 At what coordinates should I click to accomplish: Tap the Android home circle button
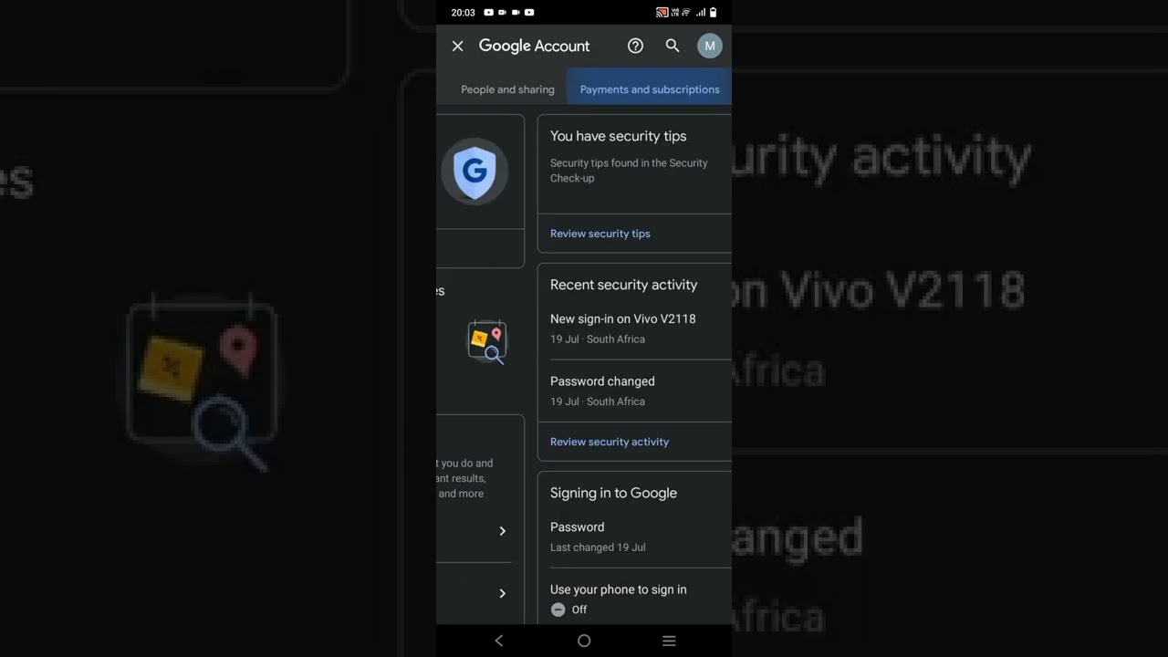[x=584, y=641]
